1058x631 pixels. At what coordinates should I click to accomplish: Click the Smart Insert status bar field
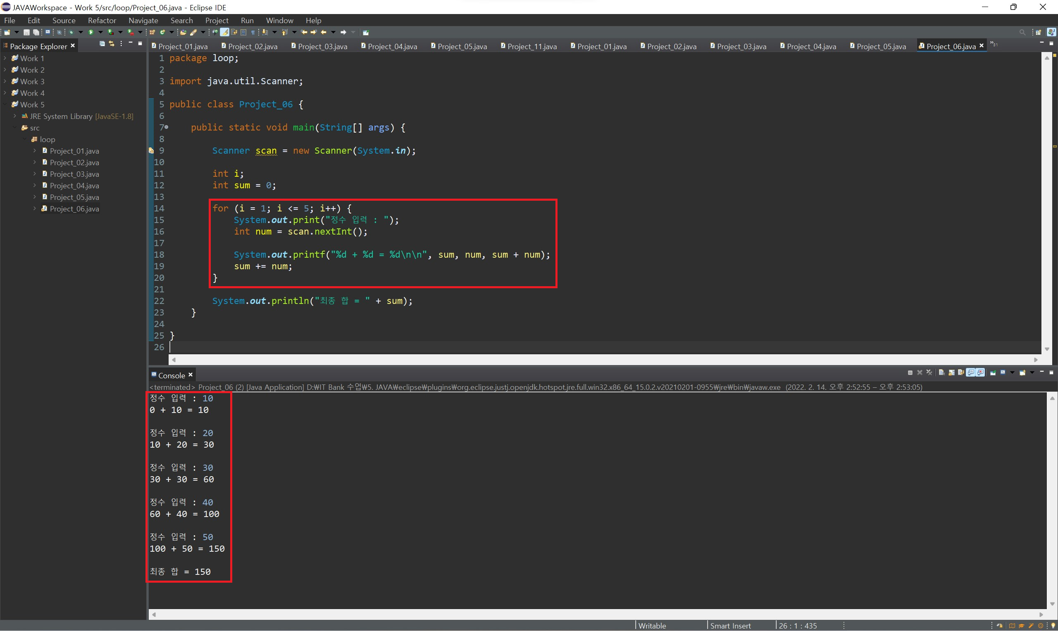(x=730, y=626)
